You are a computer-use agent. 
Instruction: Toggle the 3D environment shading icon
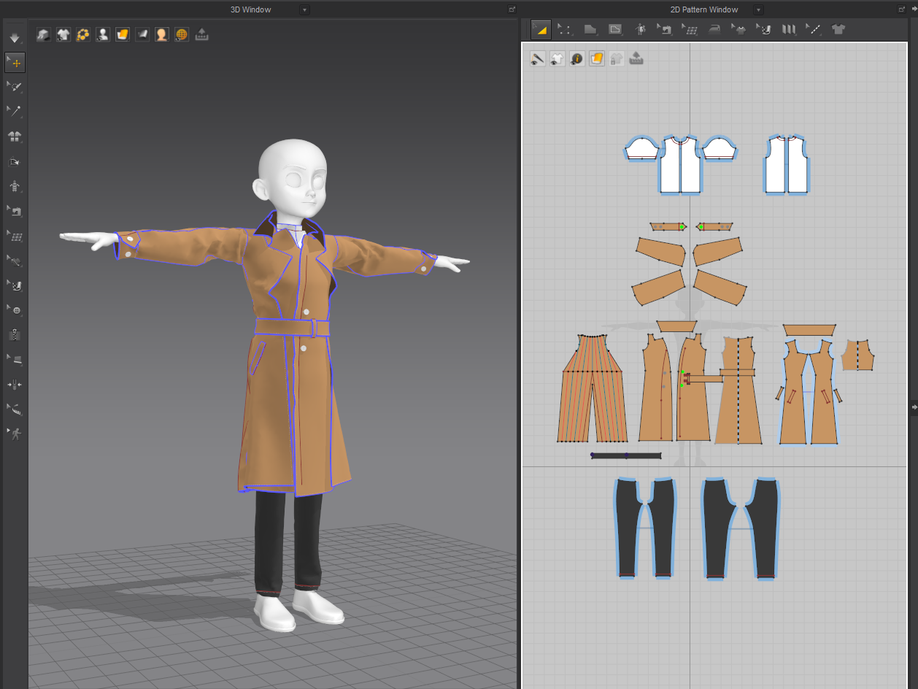tap(142, 34)
